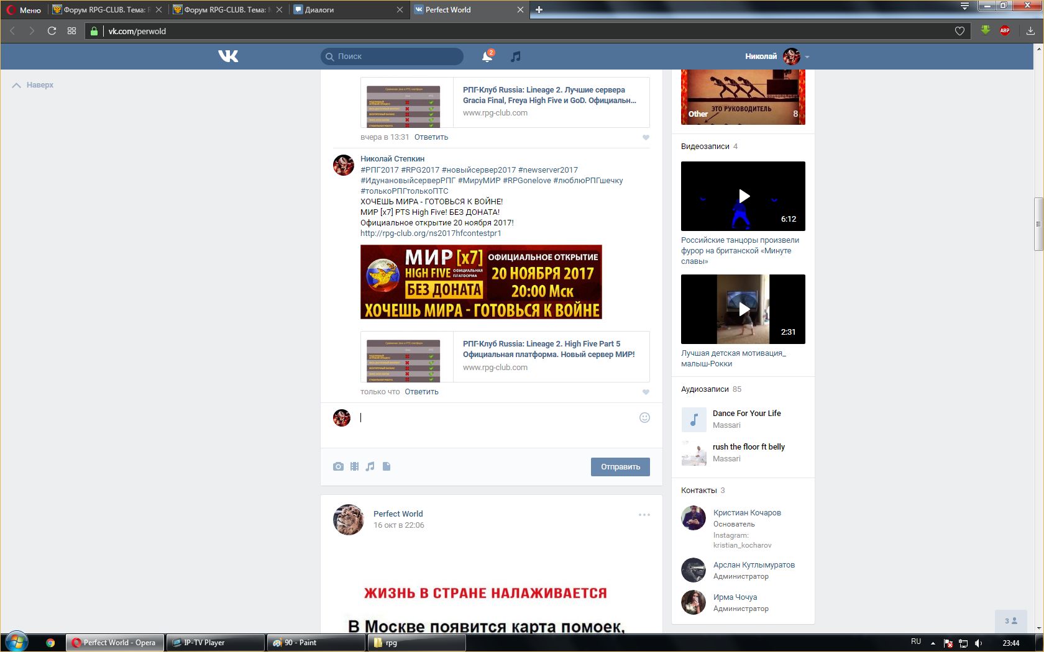Click the #РПГ2017 hashtag
Image resolution: width=1044 pixels, height=652 pixels.
pos(380,170)
